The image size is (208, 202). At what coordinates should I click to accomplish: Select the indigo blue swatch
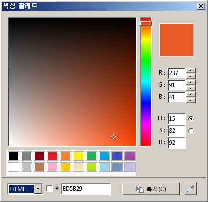(x=117, y=156)
